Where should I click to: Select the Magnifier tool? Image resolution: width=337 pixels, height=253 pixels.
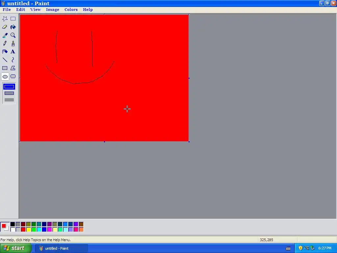click(13, 35)
